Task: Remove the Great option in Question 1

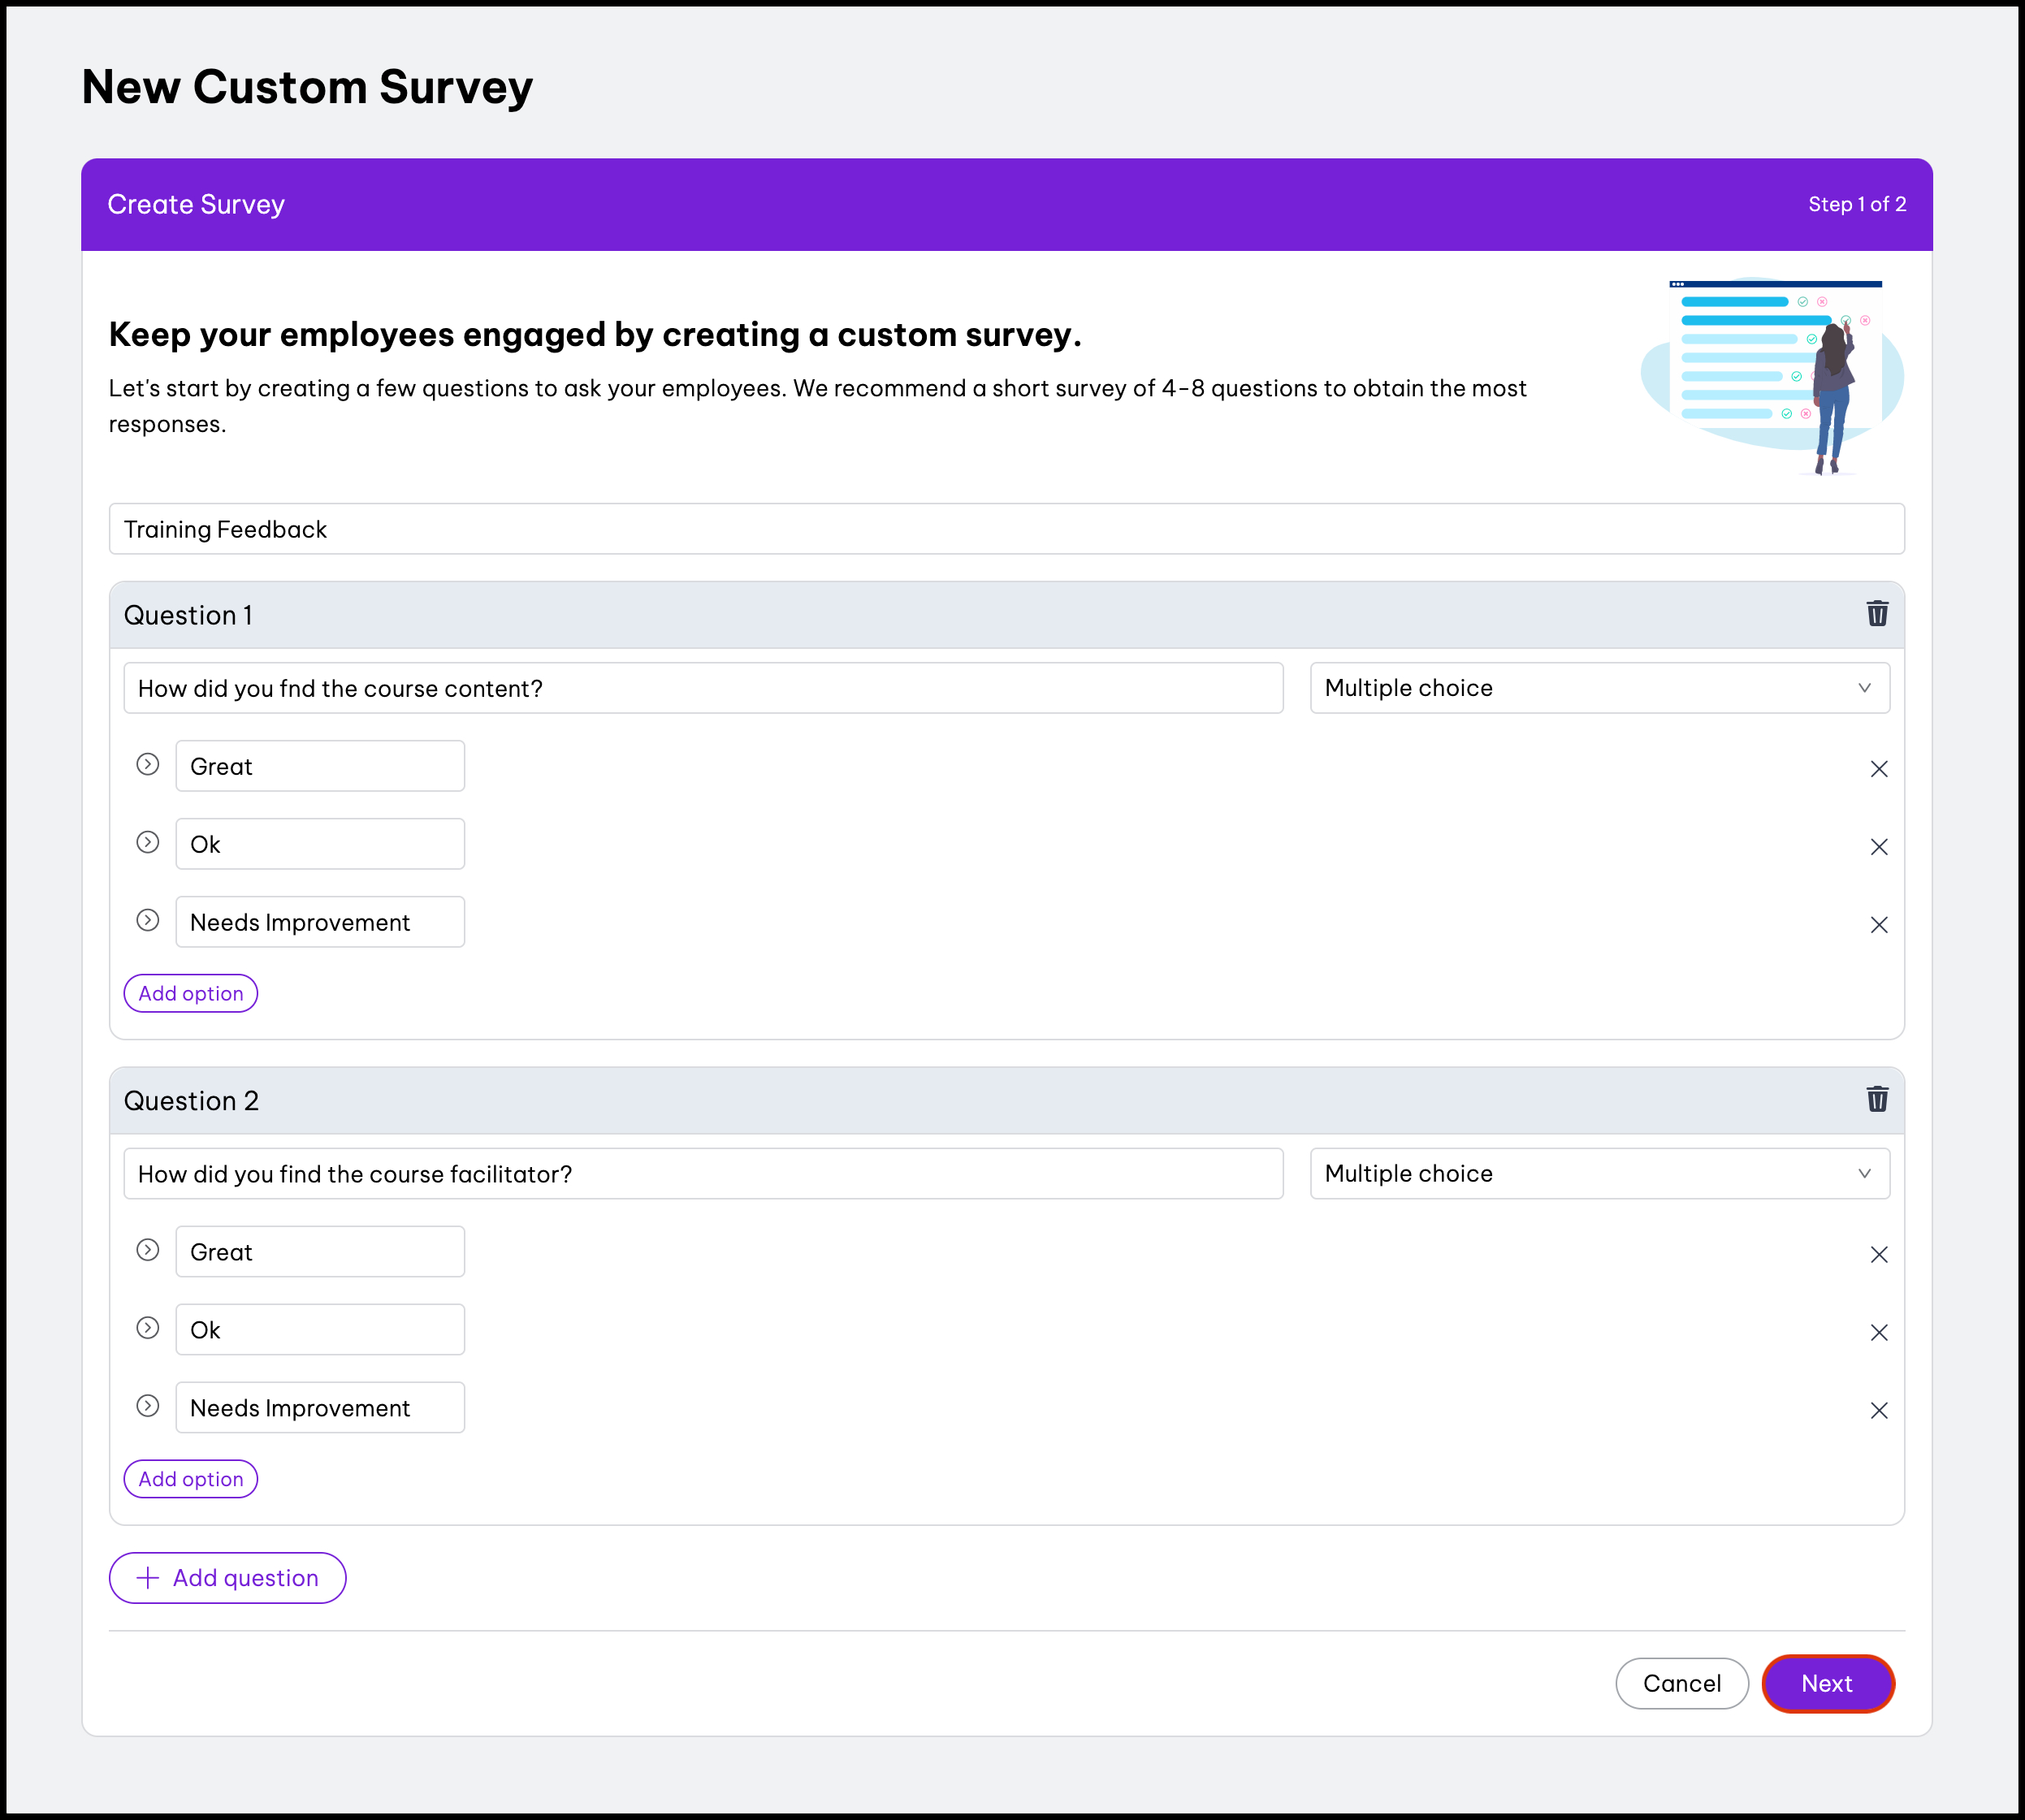Action: [x=1878, y=769]
